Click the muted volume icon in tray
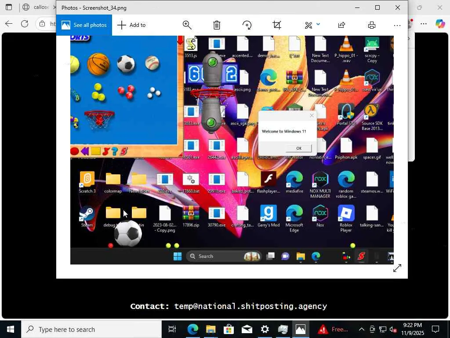Image resolution: width=450 pixels, height=338 pixels. tap(393, 329)
